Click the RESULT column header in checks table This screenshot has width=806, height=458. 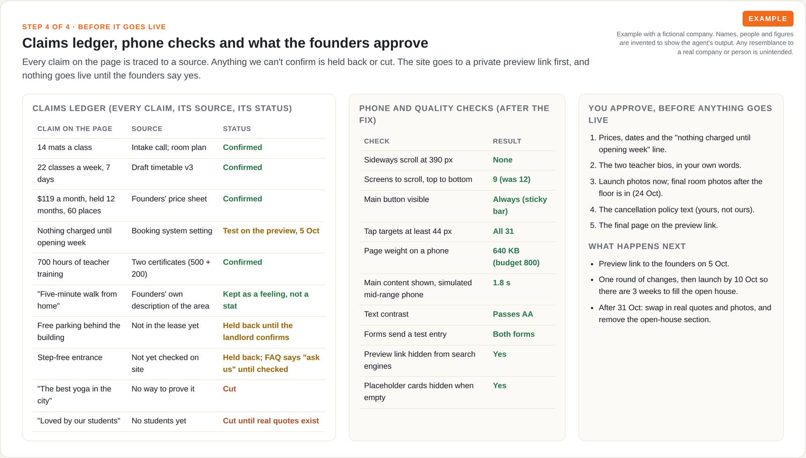(x=507, y=141)
